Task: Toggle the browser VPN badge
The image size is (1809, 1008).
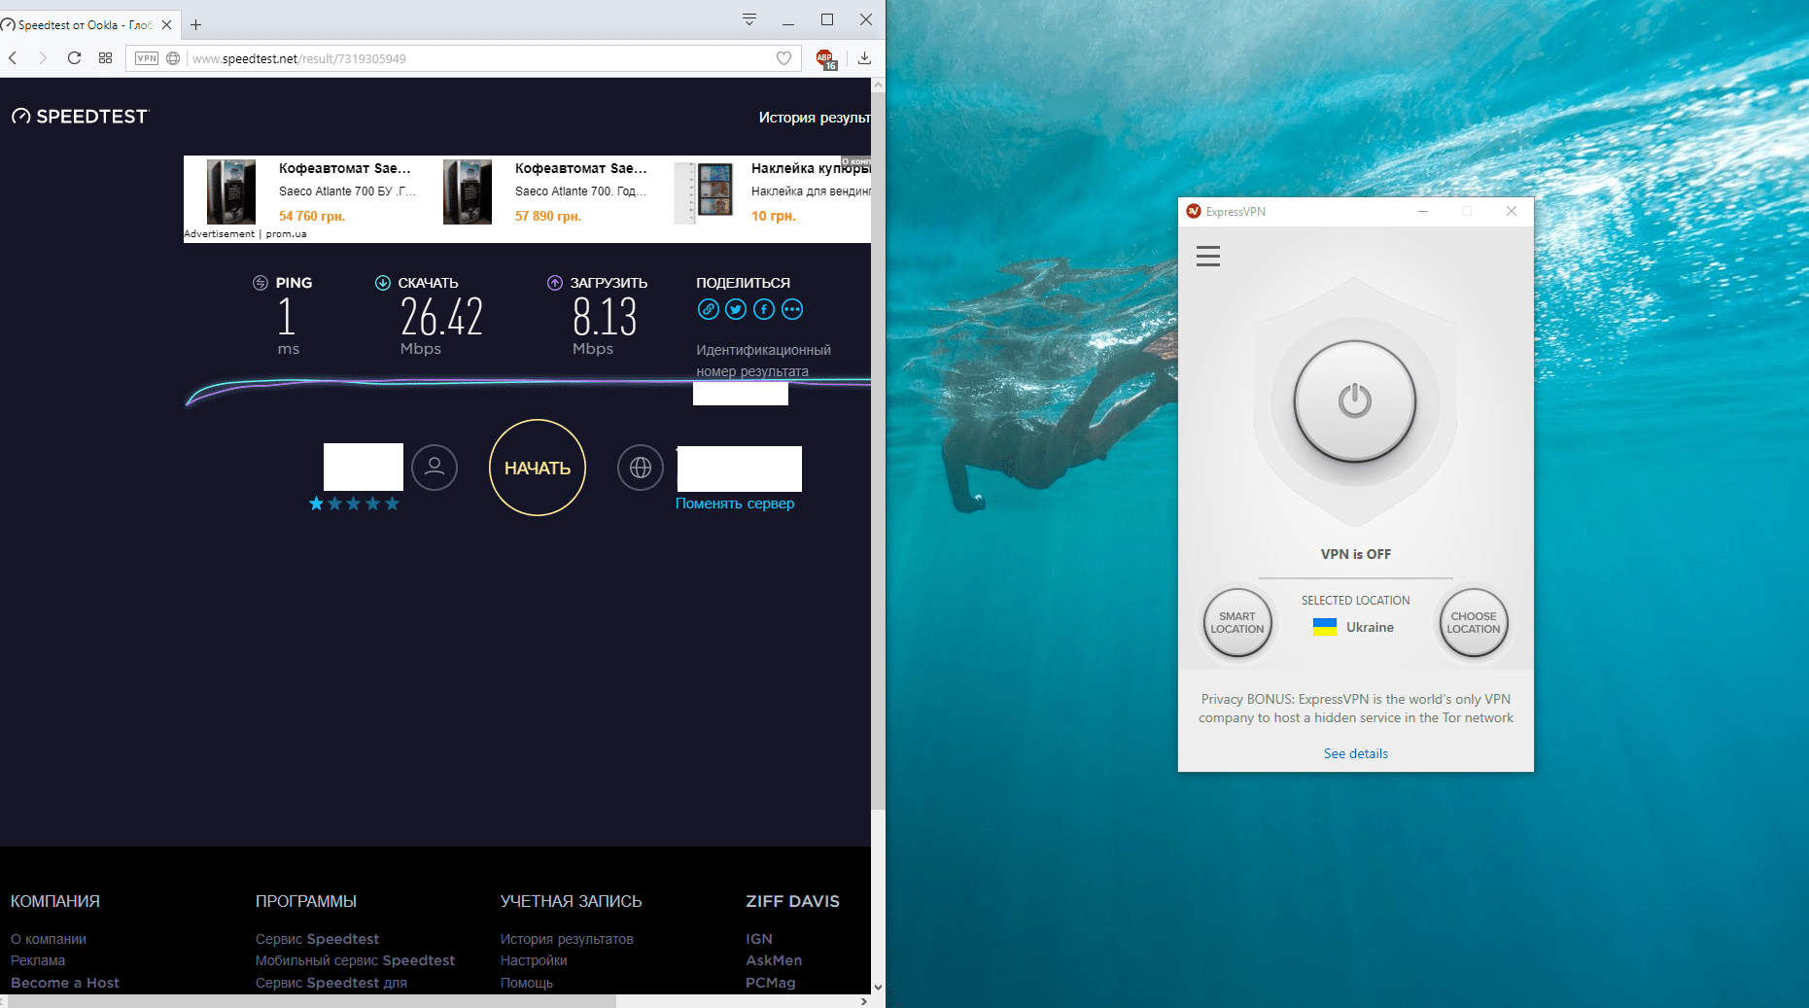Action: pyautogui.click(x=147, y=58)
